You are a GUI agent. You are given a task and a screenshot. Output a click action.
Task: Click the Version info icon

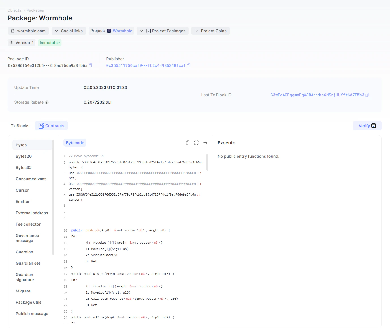(11, 43)
